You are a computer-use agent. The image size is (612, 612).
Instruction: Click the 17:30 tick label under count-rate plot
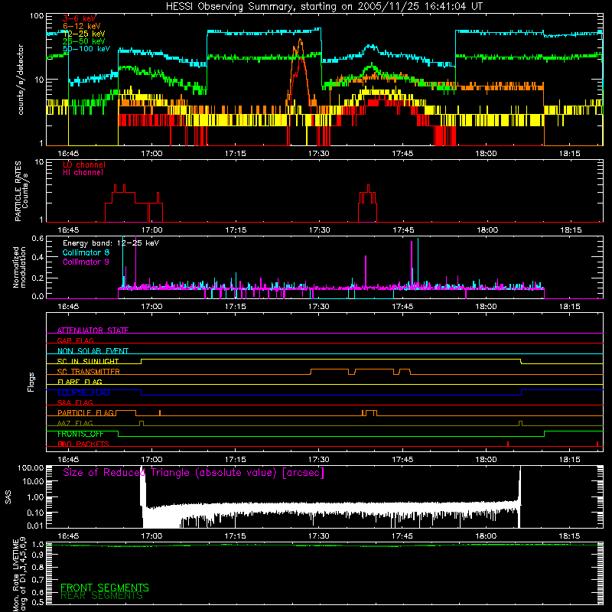[x=319, y=154]
